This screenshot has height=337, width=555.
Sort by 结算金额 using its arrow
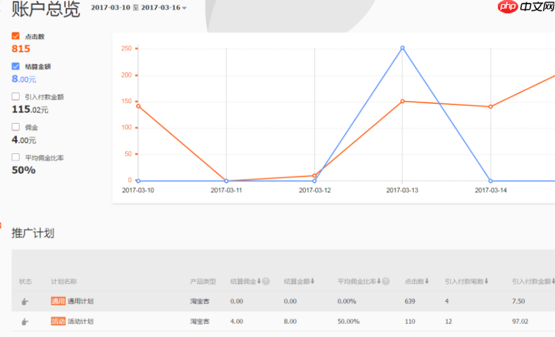click(312, 281)
